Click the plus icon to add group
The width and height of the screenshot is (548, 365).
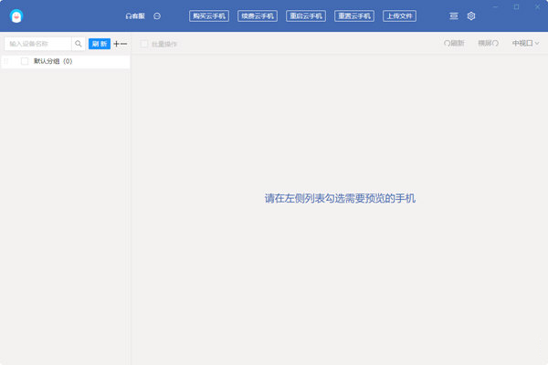(116, 44)
